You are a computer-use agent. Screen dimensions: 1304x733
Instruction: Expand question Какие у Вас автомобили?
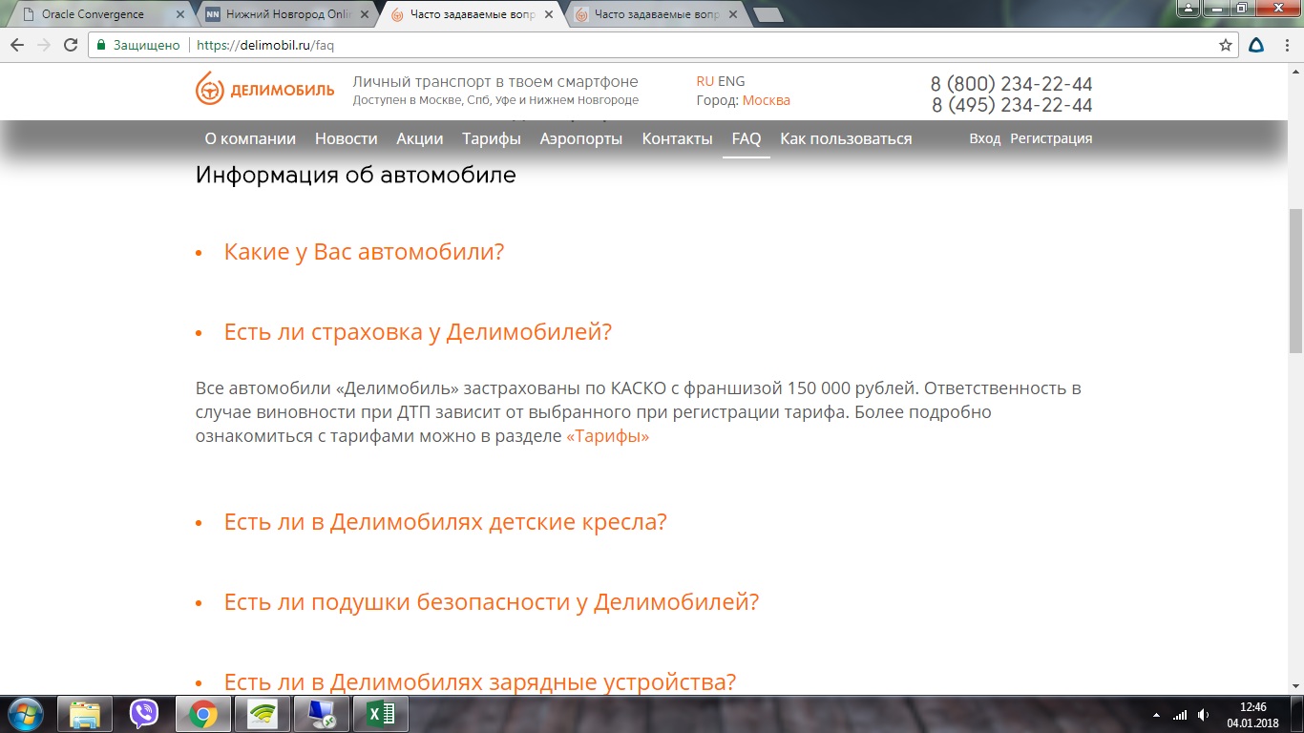[364, 252]
